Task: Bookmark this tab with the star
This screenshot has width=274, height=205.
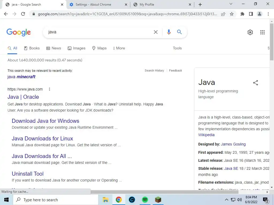Action: point(232,14)
